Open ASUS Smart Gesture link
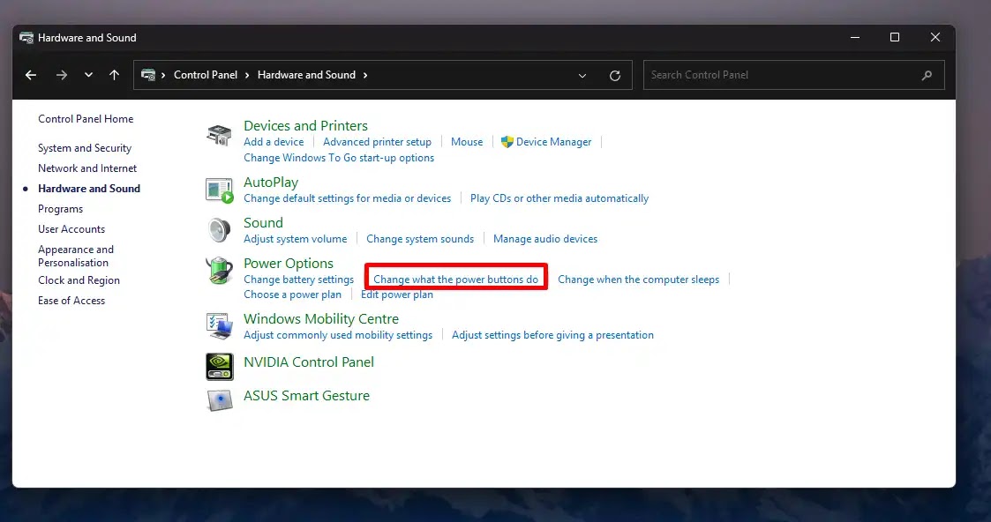Screen dimensions: 991x522 coord(306,396)
